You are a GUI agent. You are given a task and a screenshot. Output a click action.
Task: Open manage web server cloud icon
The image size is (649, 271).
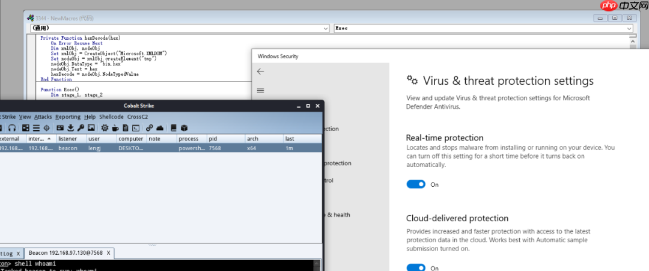click(x=160, y=128)
